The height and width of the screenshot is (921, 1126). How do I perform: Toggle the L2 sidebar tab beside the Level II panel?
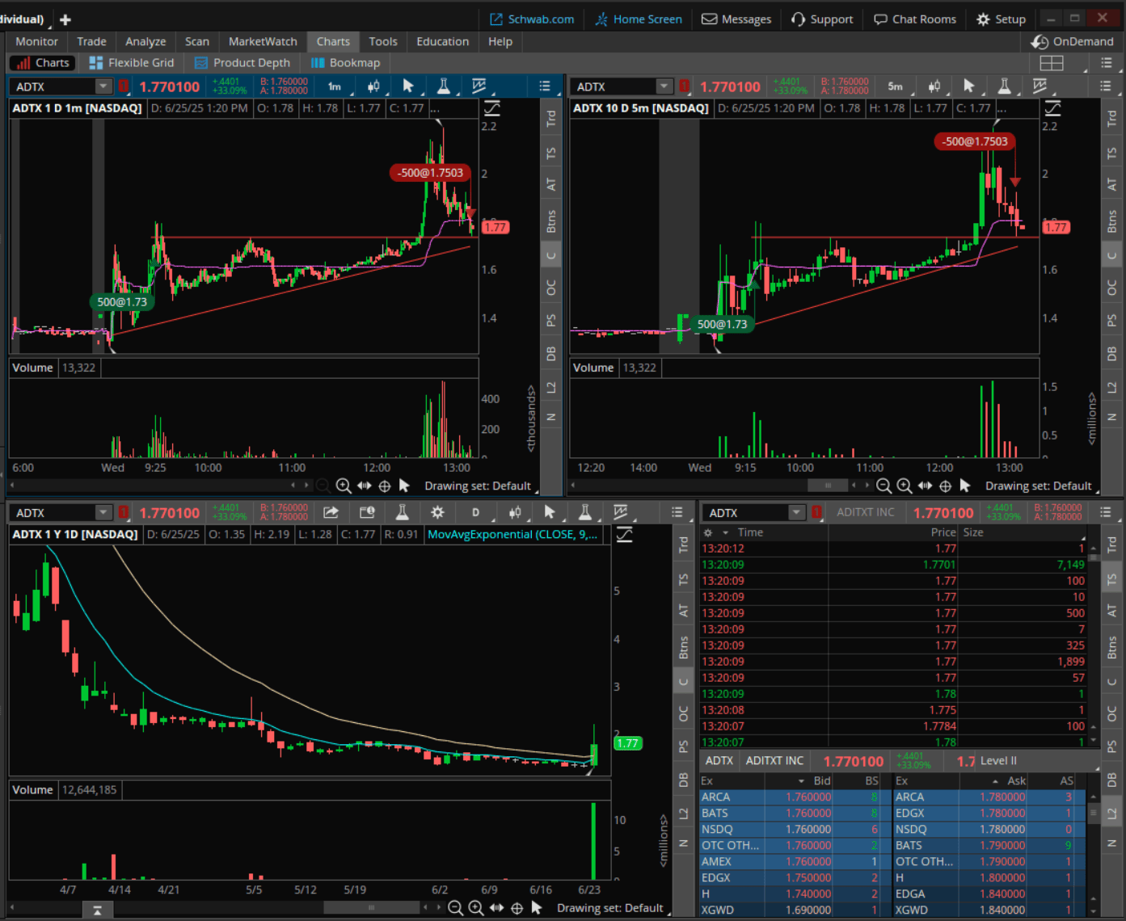click(x=1112, y=813)
